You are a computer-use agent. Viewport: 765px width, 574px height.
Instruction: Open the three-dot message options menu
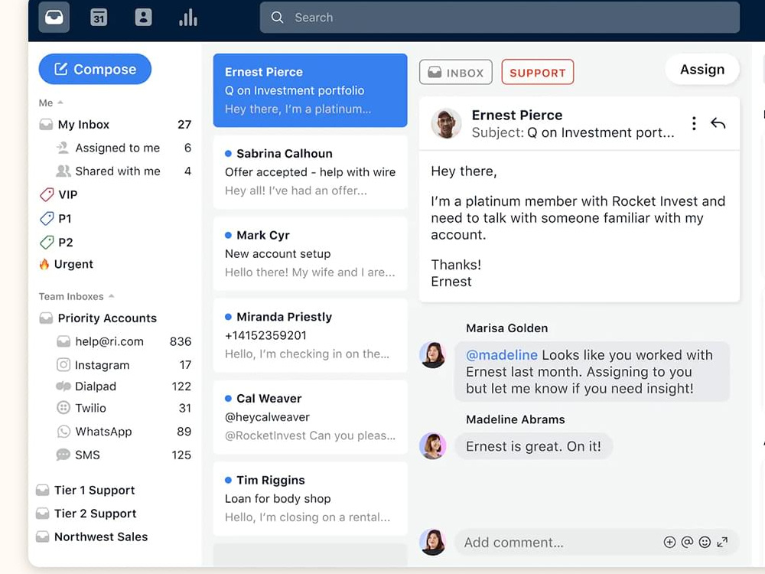coord(694,123)
